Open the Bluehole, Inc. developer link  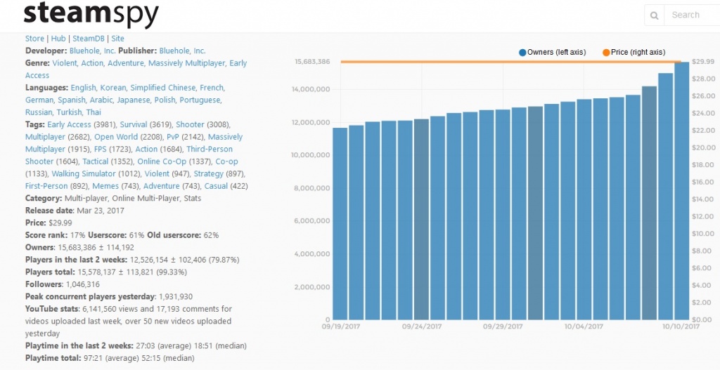93,51
